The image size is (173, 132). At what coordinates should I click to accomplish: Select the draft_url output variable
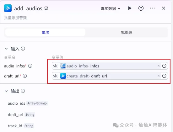point(15,114)
